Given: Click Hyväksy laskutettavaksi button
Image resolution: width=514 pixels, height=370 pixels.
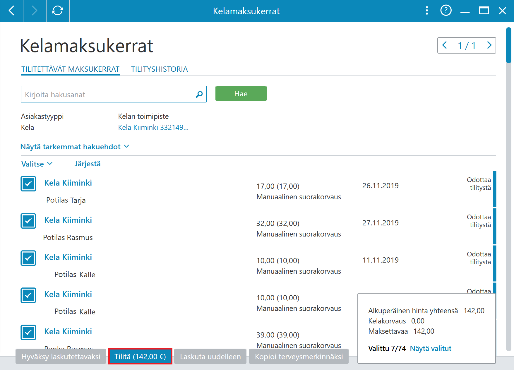Looking at the screenshot, I should click(x=61, y=356).
